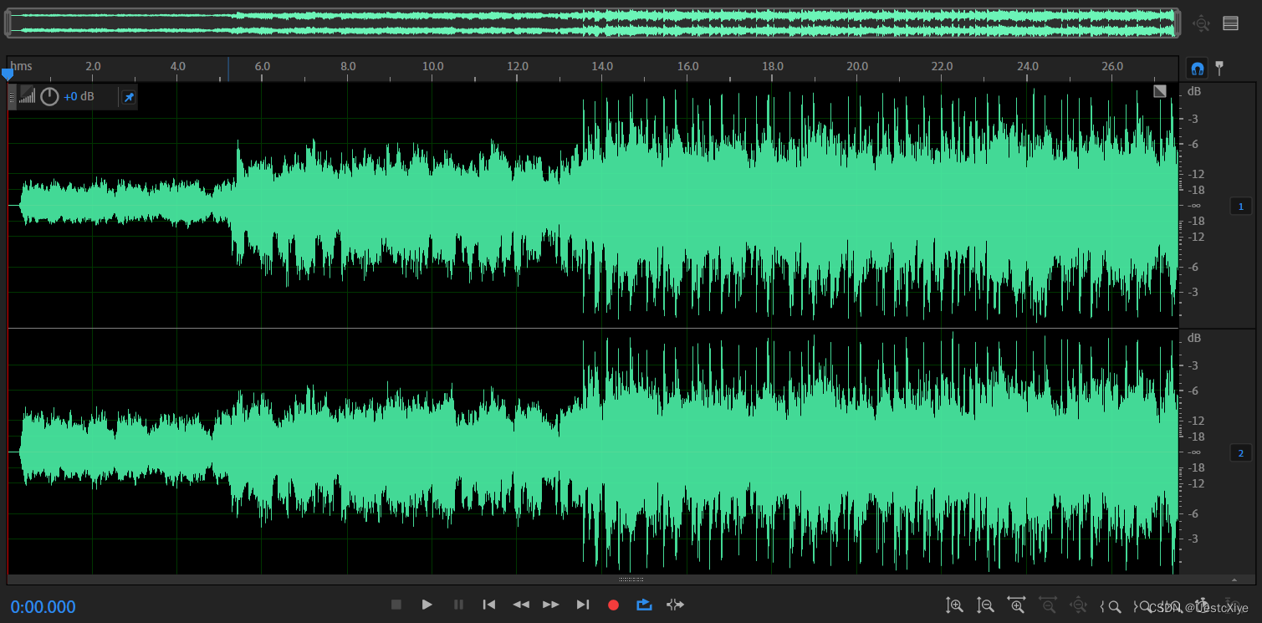Click the Fast Forward button

click(x=551, y=605)
